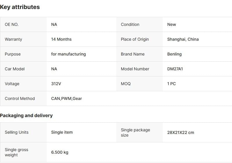Click the Key attributes heading

[x=20, y=7]
